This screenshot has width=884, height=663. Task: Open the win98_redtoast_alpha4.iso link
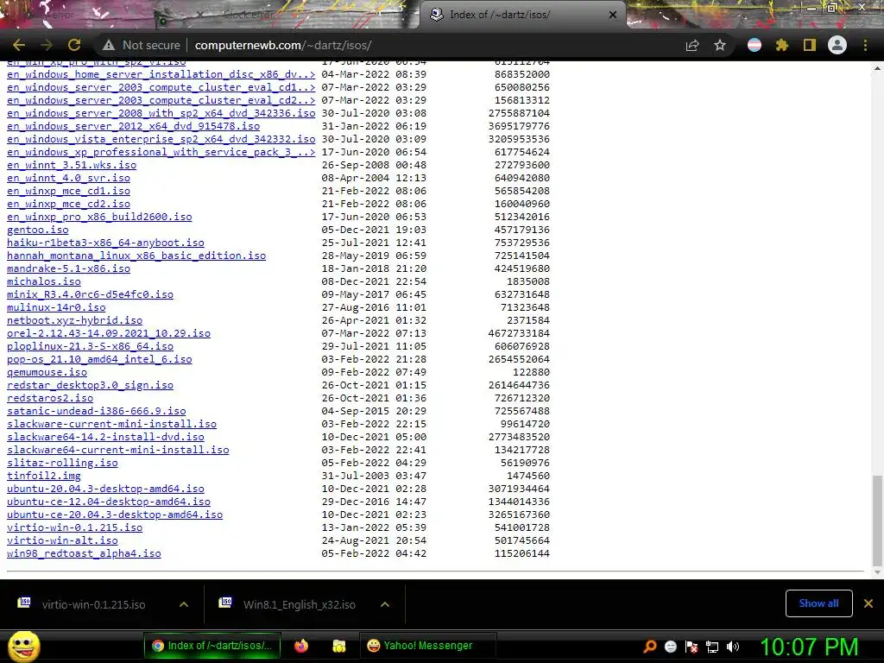(84, 554)
